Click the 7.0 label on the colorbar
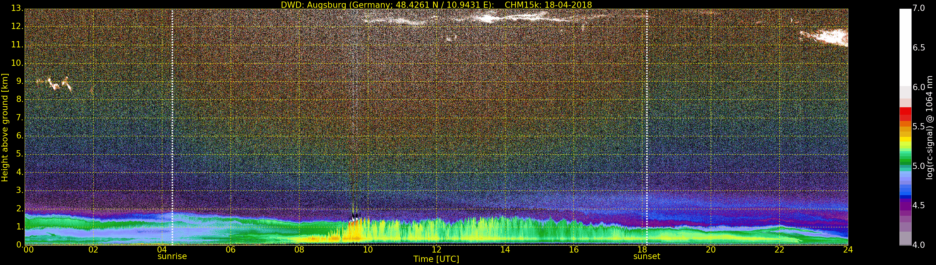This screenshot has width=936, height=265. 919,8
